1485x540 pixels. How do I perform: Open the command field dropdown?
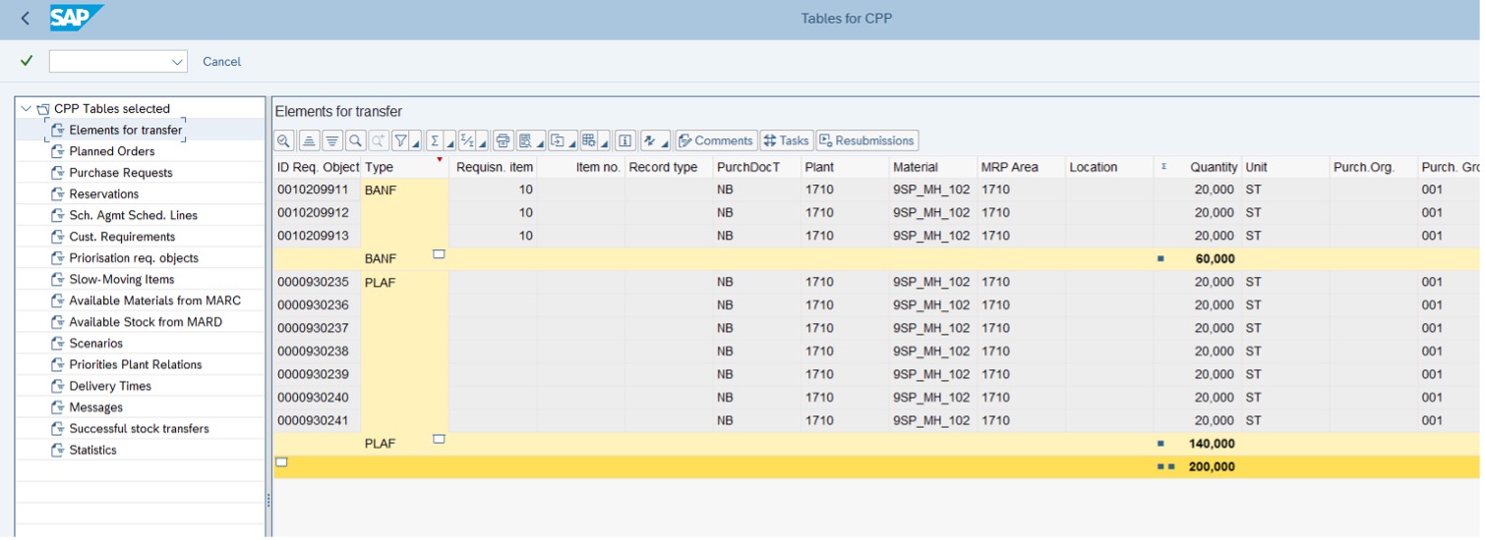tap(178, 62)
